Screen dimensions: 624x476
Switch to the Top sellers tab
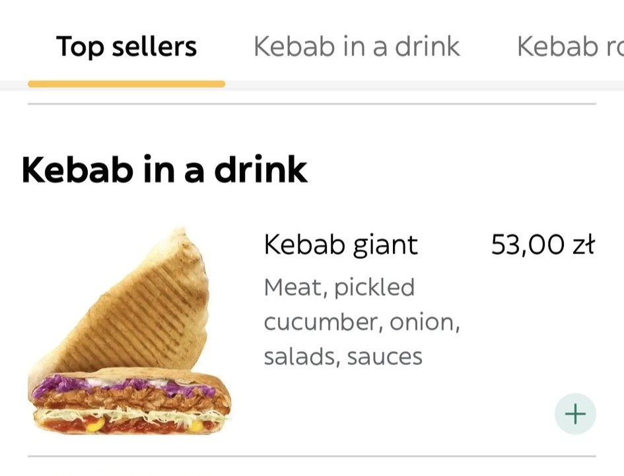tap(126, 47)
